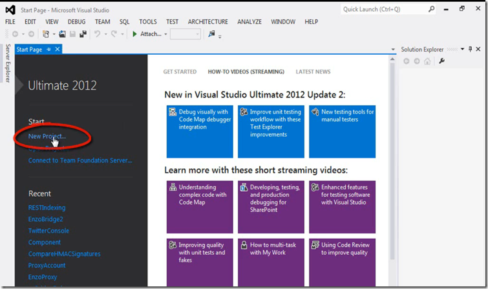
Task: Click the Start Page scrollbar up arrow
Action: [392, 59]
